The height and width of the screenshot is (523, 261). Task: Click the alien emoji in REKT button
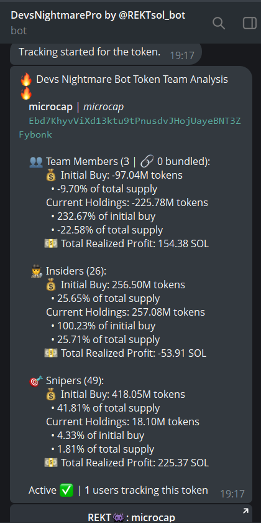click(119, 517)
